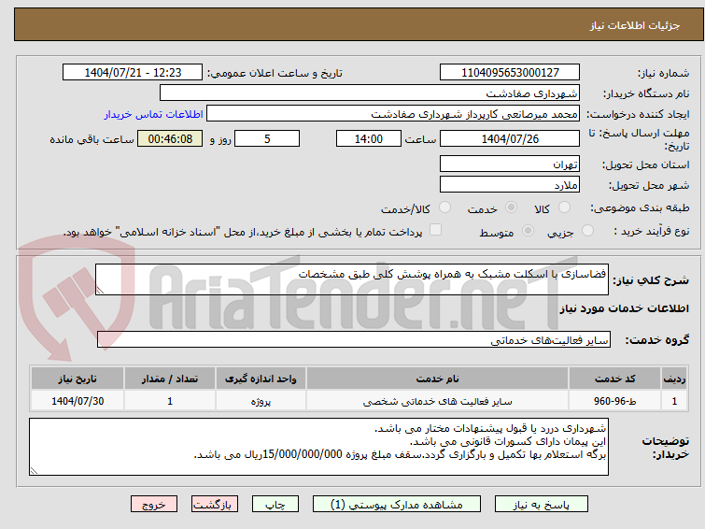Click the توضیحات خریدار resize handle
This screenshot has height=529, width=705.
[x=35, y=470]
